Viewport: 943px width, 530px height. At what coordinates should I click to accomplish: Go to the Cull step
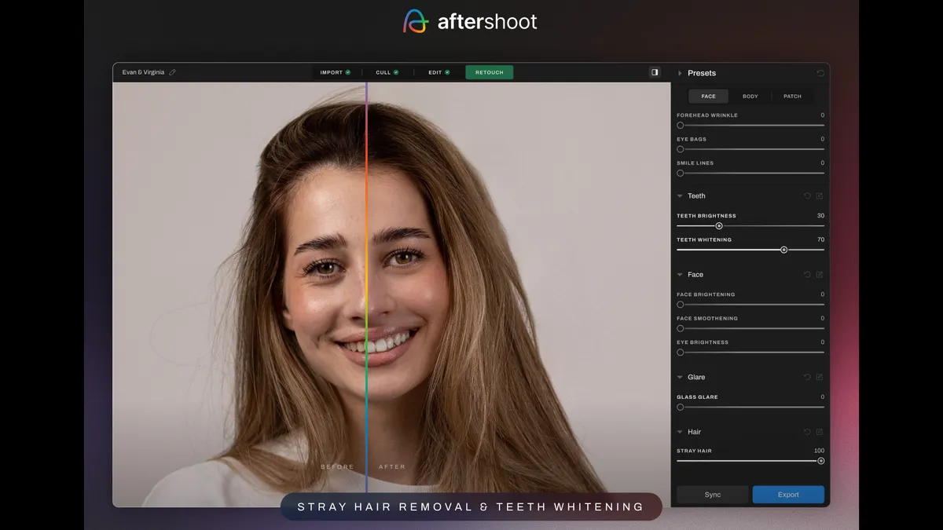pyautogui.click(x=387, y=72)
